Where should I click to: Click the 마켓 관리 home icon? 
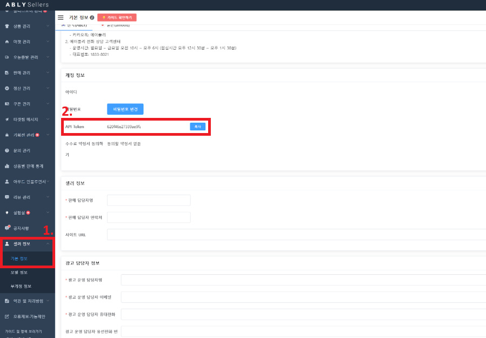point(7,42)
